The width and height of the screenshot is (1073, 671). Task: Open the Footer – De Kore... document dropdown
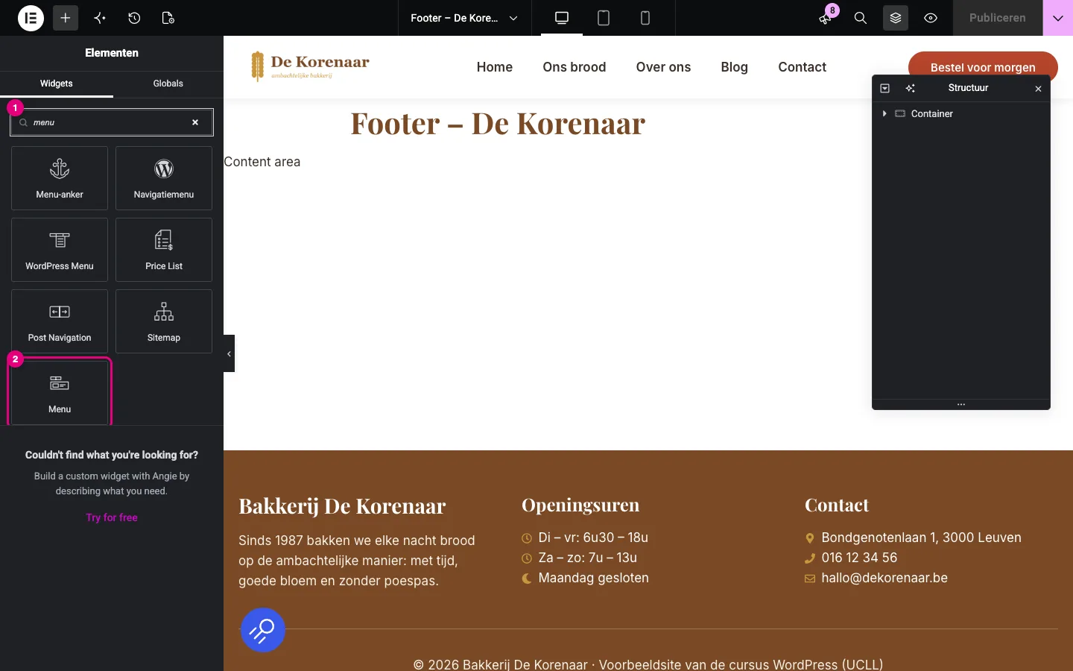pos(464,18)
